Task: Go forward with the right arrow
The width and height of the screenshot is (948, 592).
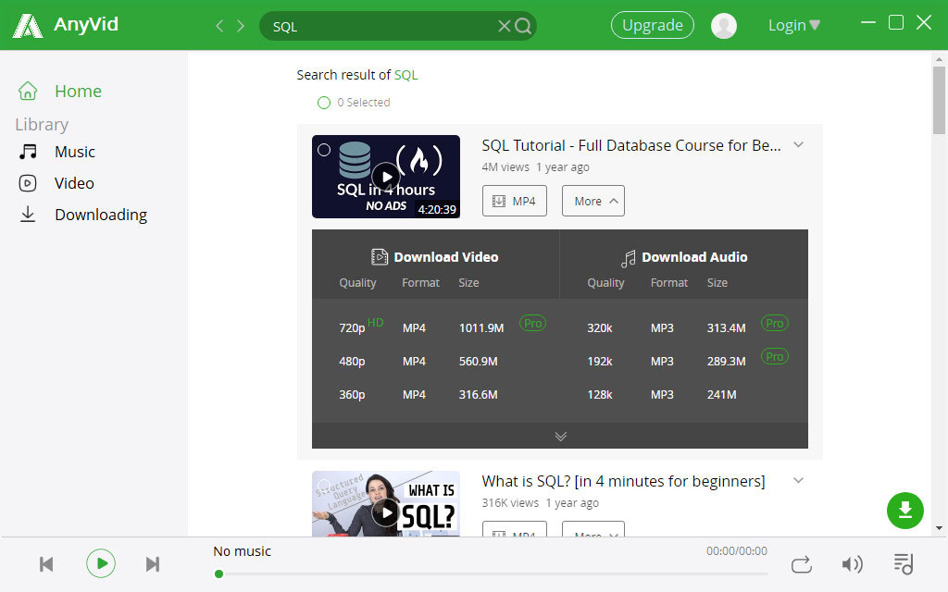Action: 241,26
